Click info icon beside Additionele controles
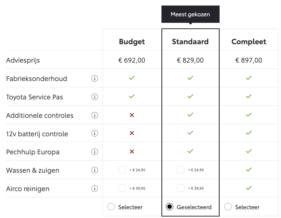Viewport: 281px width, 218px height. (x=95, y=115)
